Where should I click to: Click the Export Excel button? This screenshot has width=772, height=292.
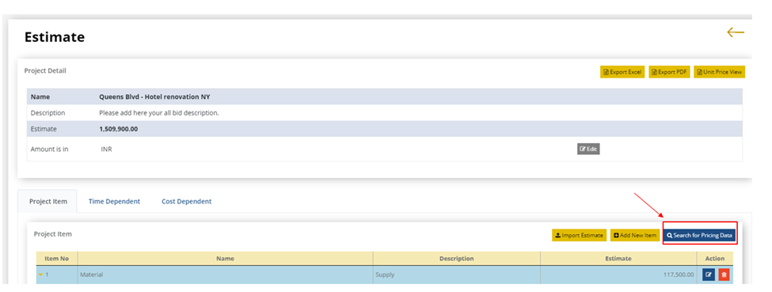[622, 72]
